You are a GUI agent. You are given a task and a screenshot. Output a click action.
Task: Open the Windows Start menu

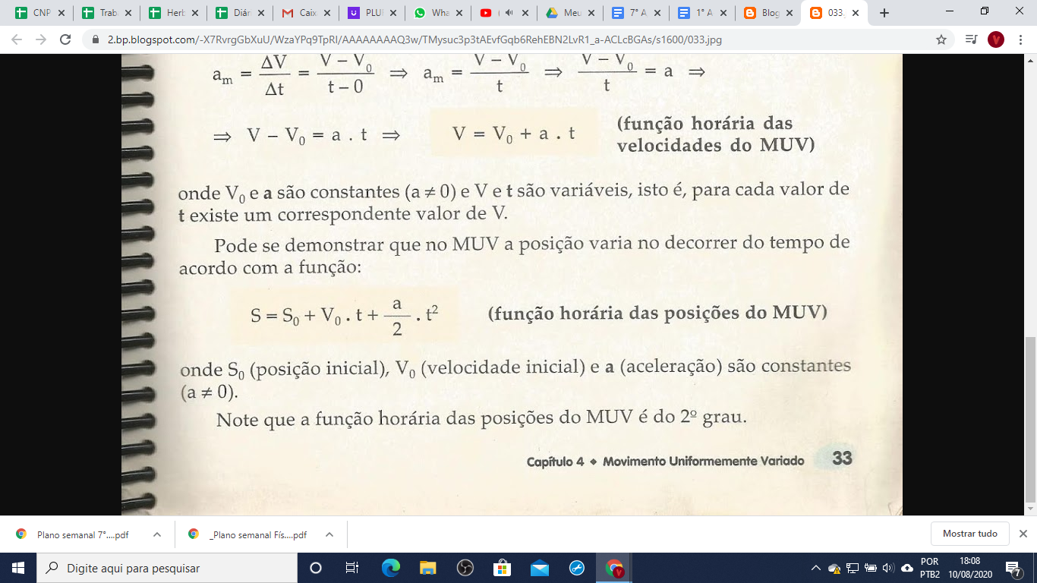click(18, 568)
